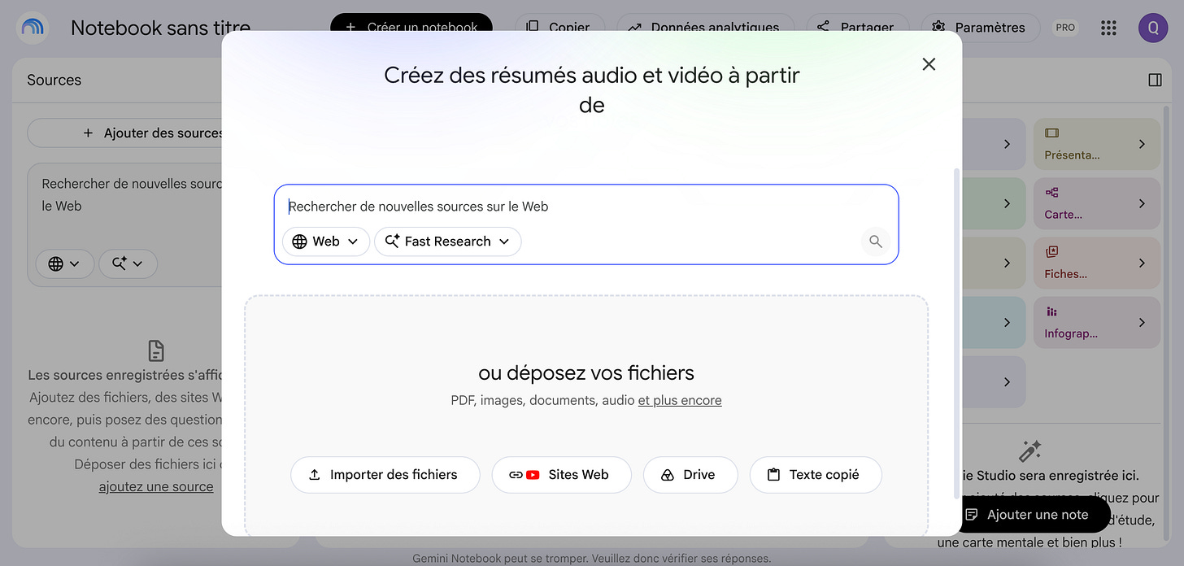Click the Notebook sans titre title
1184x566 pixels.
click(x=160, y=28)
